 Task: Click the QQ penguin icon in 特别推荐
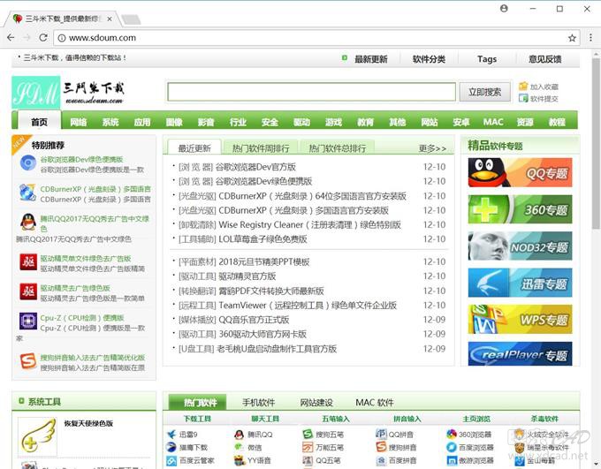(28, 222)
